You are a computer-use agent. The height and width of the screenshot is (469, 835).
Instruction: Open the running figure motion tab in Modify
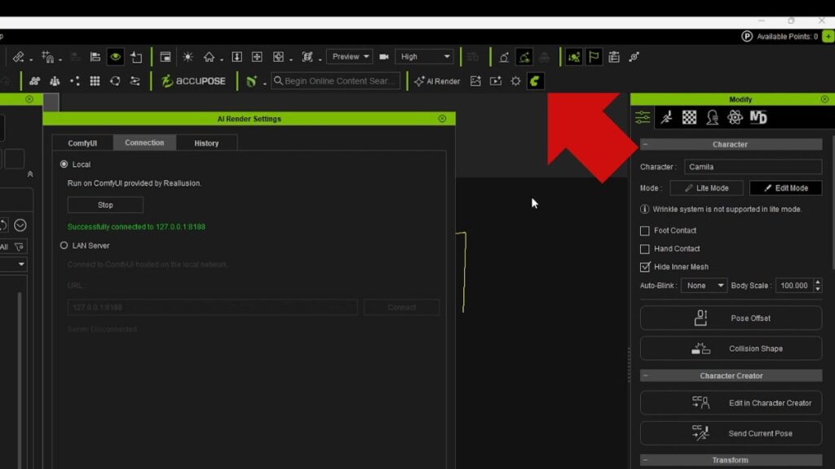click(x=666, y=117)
